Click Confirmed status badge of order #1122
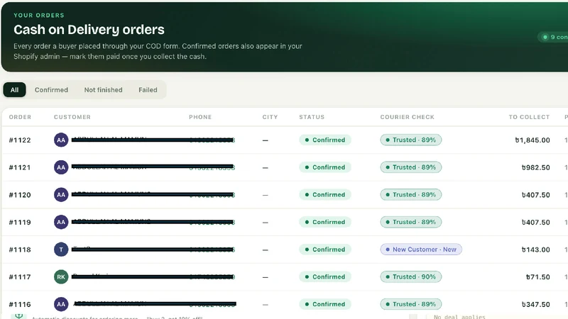Screen dimensions: 568x319 click(x=325, y=140)
